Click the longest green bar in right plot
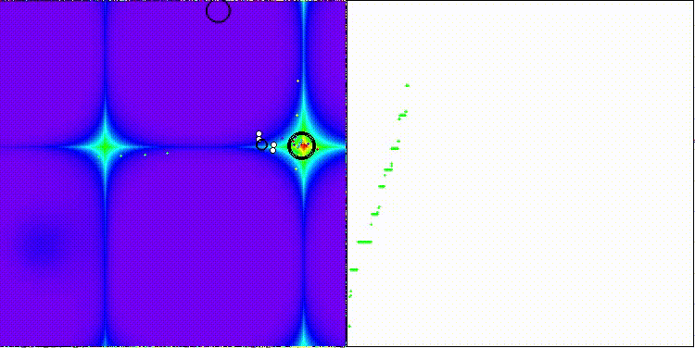Viewport: 695px width, 348px height. (364, 242)
